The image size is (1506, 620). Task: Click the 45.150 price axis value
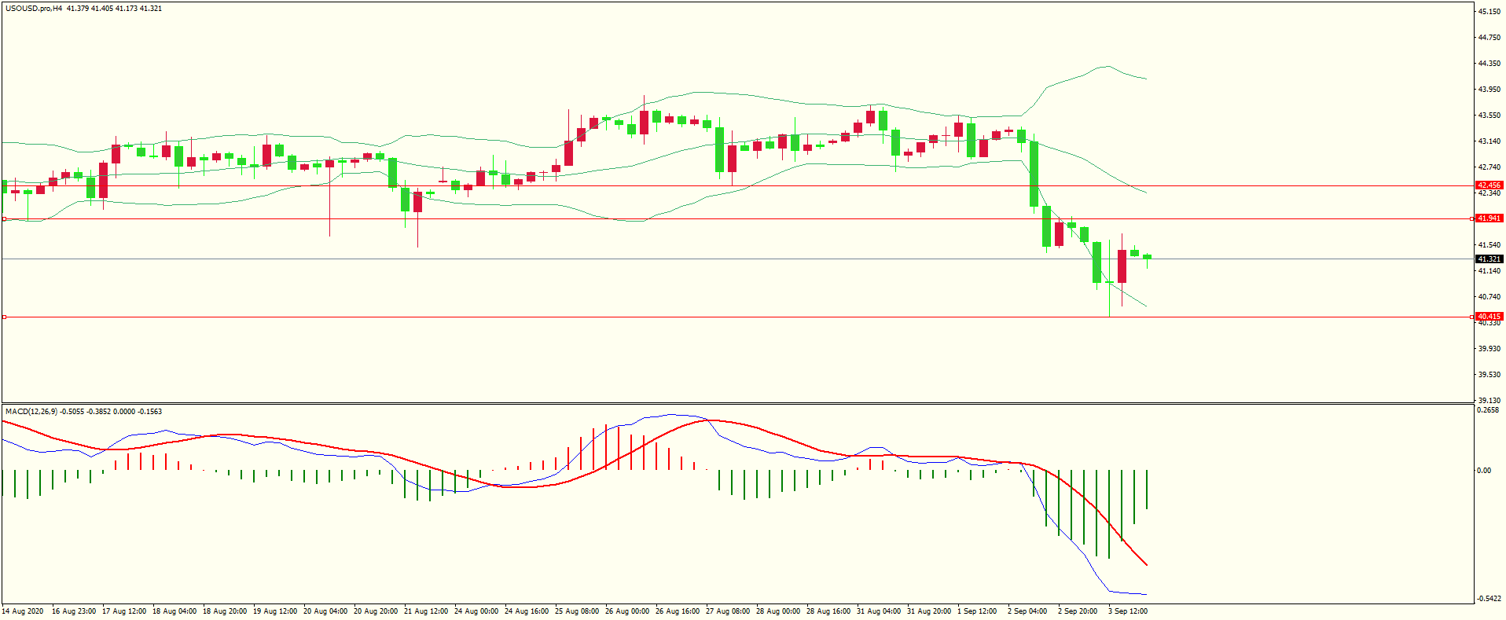pos(1489,12)
